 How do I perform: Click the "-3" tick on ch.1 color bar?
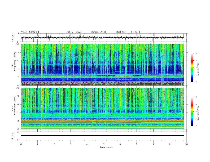click(196, 53)
